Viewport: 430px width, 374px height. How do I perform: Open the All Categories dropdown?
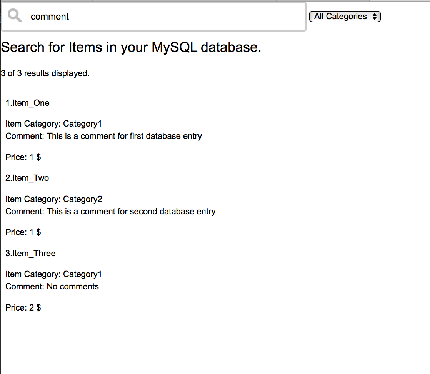[x=344, y=17]
